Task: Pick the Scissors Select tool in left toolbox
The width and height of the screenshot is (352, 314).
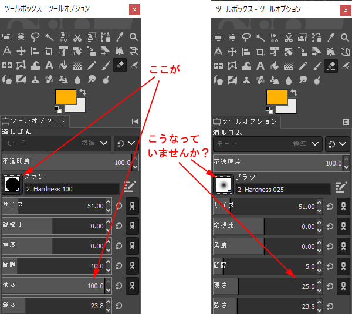Action: (77, 36)
